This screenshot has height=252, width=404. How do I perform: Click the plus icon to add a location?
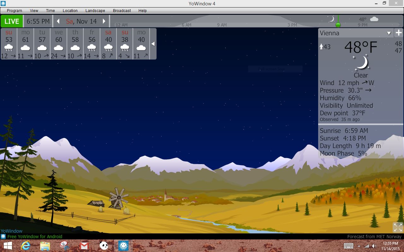tap(399, 33)
